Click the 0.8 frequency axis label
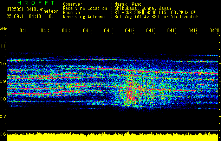This screenshot has height=141, width=221. point(3,99)
